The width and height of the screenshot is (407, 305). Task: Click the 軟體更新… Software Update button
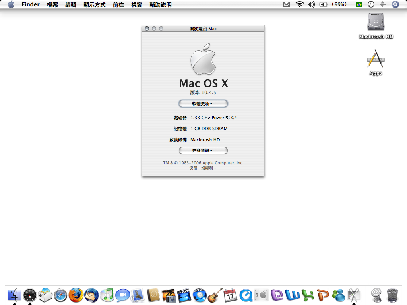click(203, 104)
